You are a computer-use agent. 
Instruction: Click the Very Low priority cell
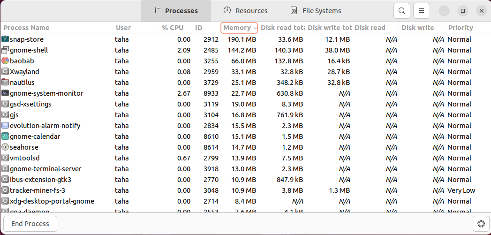click(x=461, y=190)
